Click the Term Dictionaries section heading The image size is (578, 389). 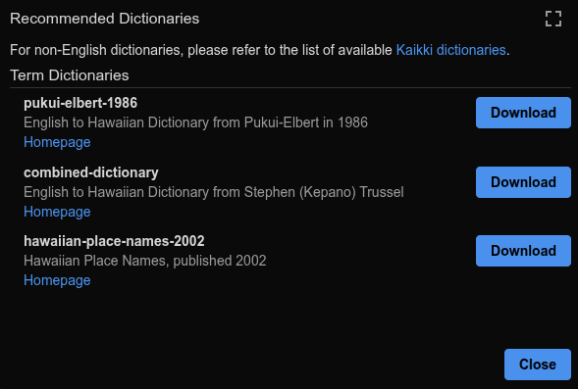pyautogui.click(x=70, y=75)
